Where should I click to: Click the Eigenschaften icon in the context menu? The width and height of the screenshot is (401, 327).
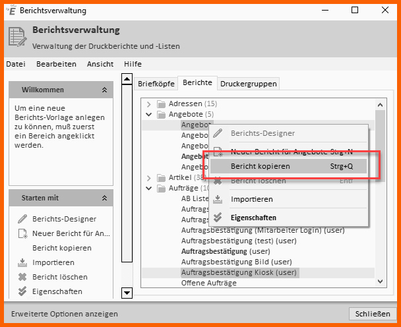coord(218,218)
